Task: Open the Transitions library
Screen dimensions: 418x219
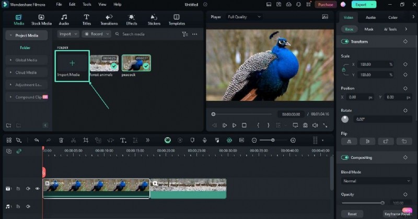Action: coord(109,20)
